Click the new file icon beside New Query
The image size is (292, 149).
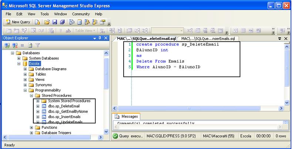pos(37,22)
